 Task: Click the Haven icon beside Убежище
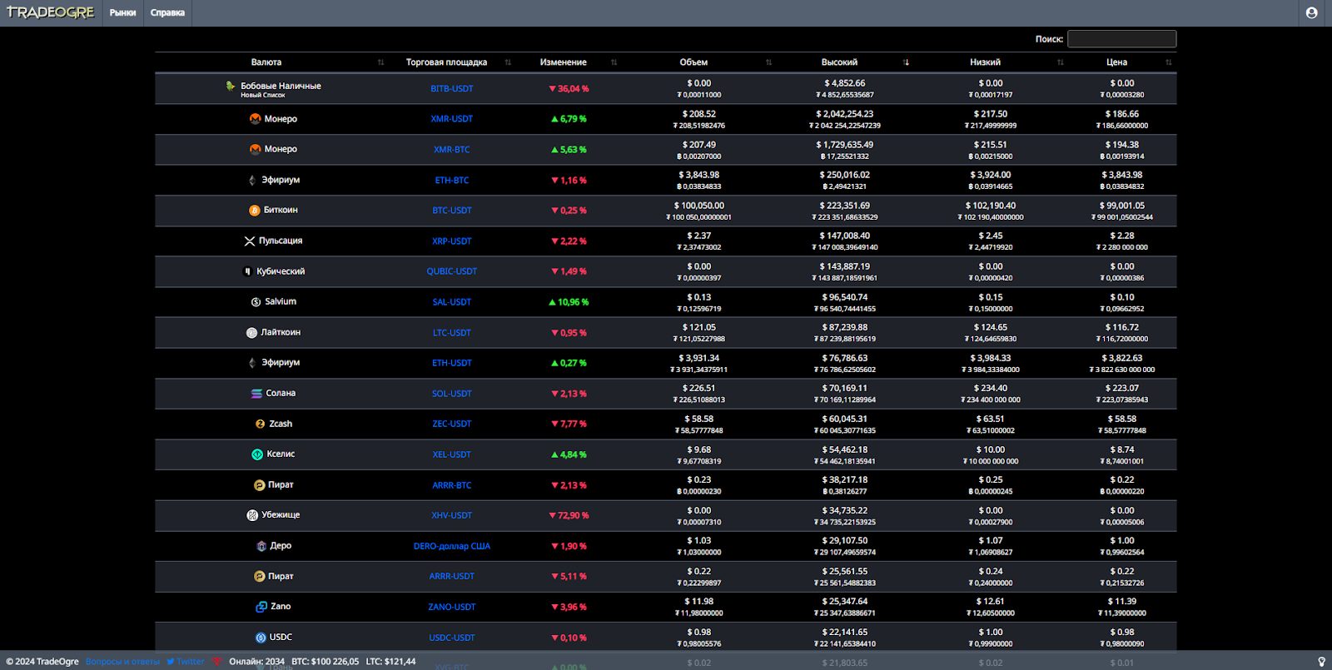(252, 515)
